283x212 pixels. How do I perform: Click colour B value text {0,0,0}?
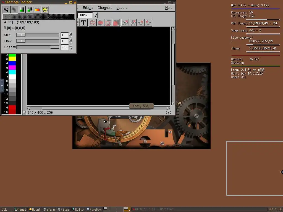20,28
